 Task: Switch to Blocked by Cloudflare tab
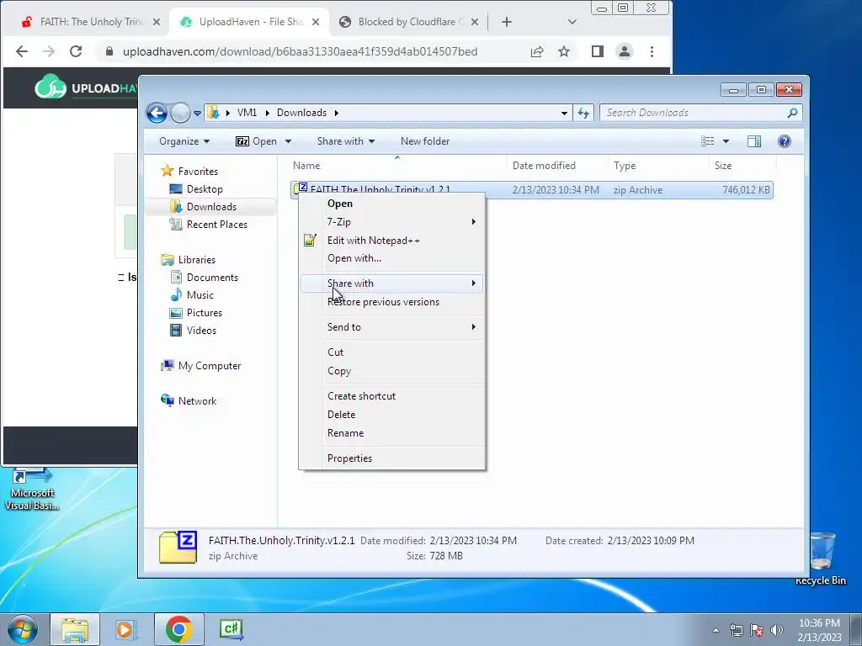tap(407, 22)
